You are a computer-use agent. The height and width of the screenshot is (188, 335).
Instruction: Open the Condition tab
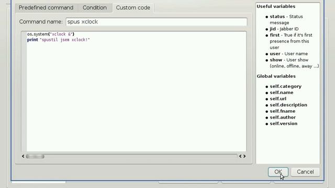tap(95, 8)
